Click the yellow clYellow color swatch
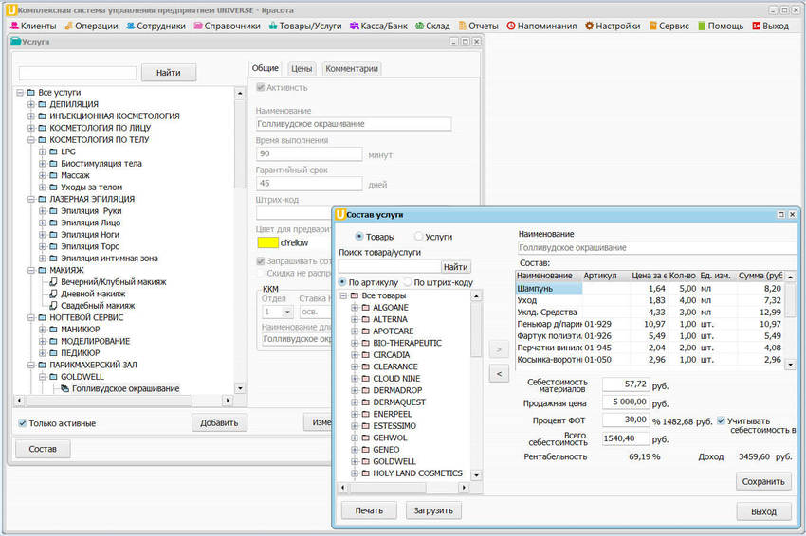Viewport: 806px width, 536px height. (x=267, y=242)
